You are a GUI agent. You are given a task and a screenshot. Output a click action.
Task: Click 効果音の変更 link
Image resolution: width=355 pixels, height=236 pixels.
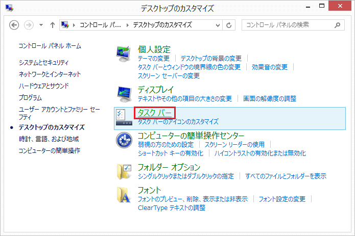(x=269, y=67)
